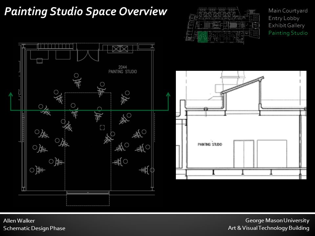Click the double door swing symbol
This screenshot has height=236, width=315.
pos(88,56)
